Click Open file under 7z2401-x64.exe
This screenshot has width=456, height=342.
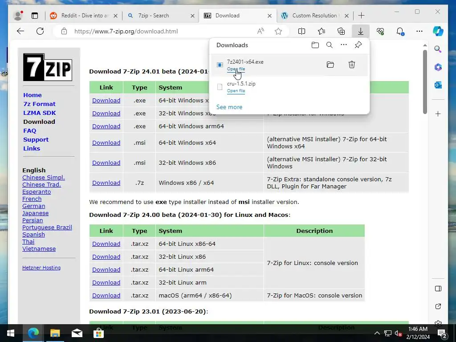[236, 69]
